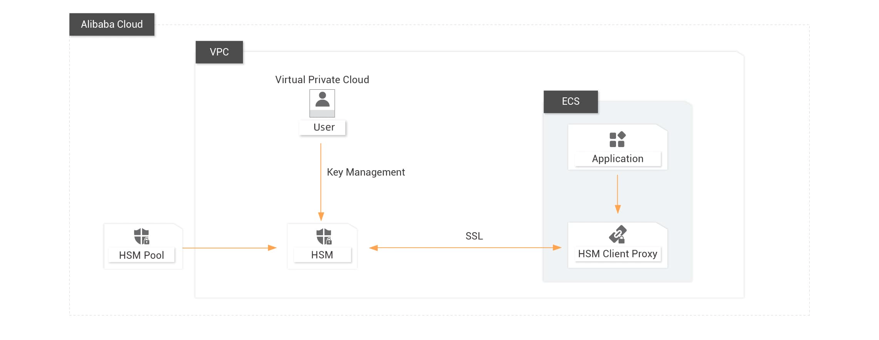Click the HSM text label
Image resolution: width=879 pixels, height=340 pixels.
click(x=322, y=255)
